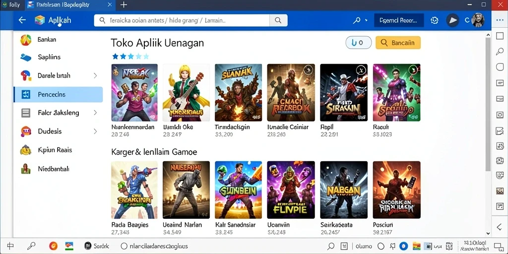Open the Ueaiind Narlan game thumbnail
Image resolution: width=508 pixels, height=254 pixels.
186,190
